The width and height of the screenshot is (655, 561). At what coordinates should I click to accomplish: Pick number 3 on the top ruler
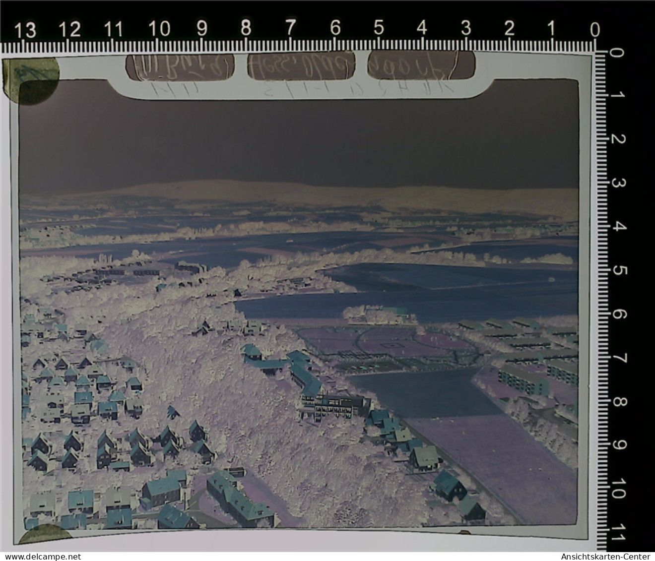pyautogui.click(x=465, y=28)
